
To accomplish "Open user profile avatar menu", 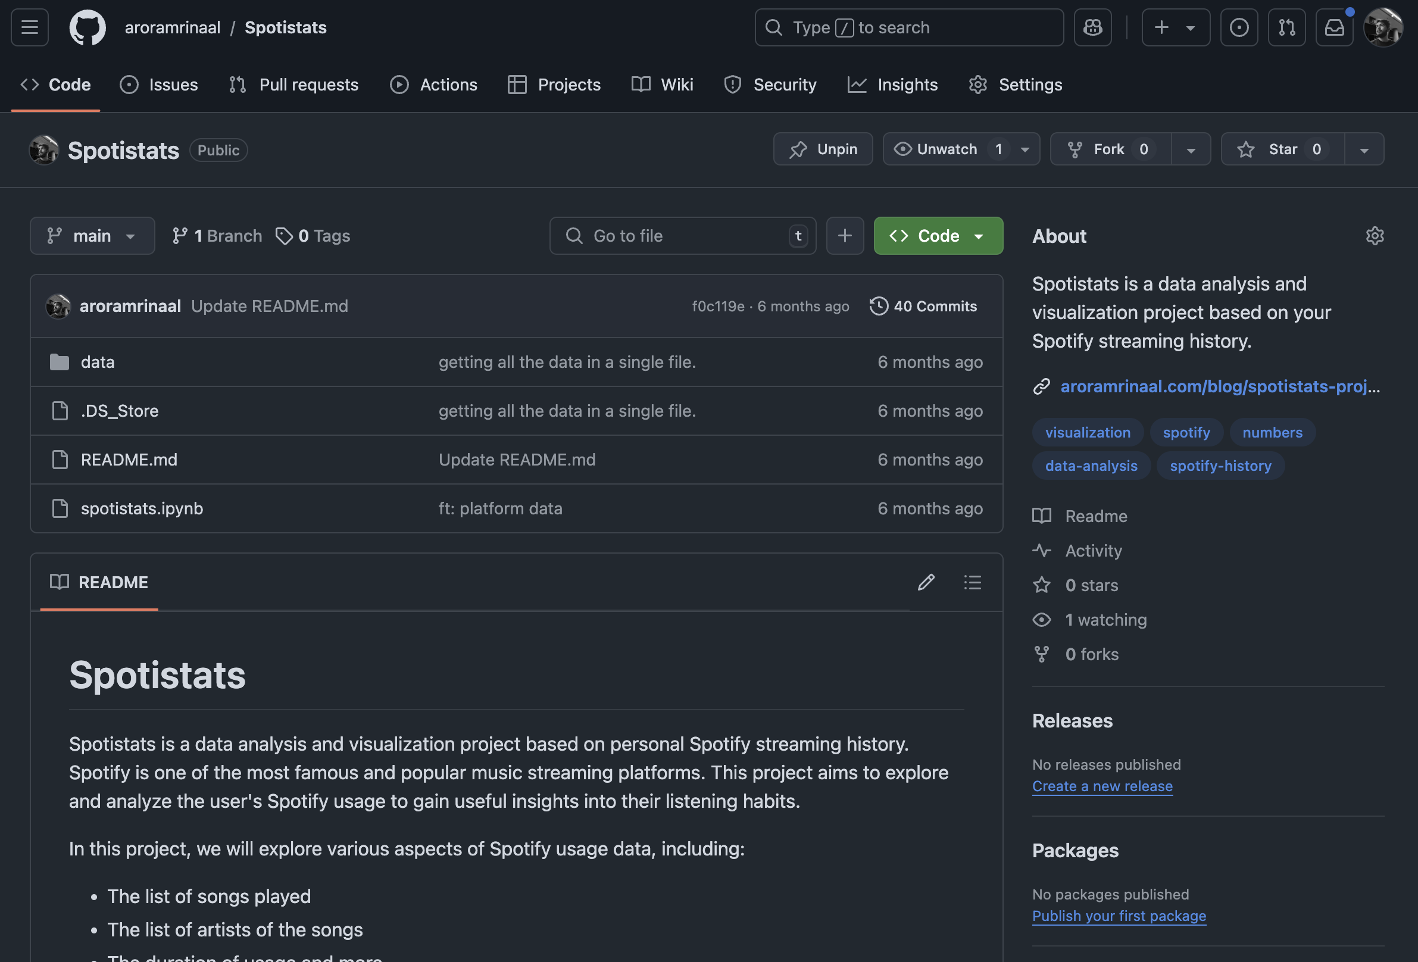I will (x=1383, y=27).
